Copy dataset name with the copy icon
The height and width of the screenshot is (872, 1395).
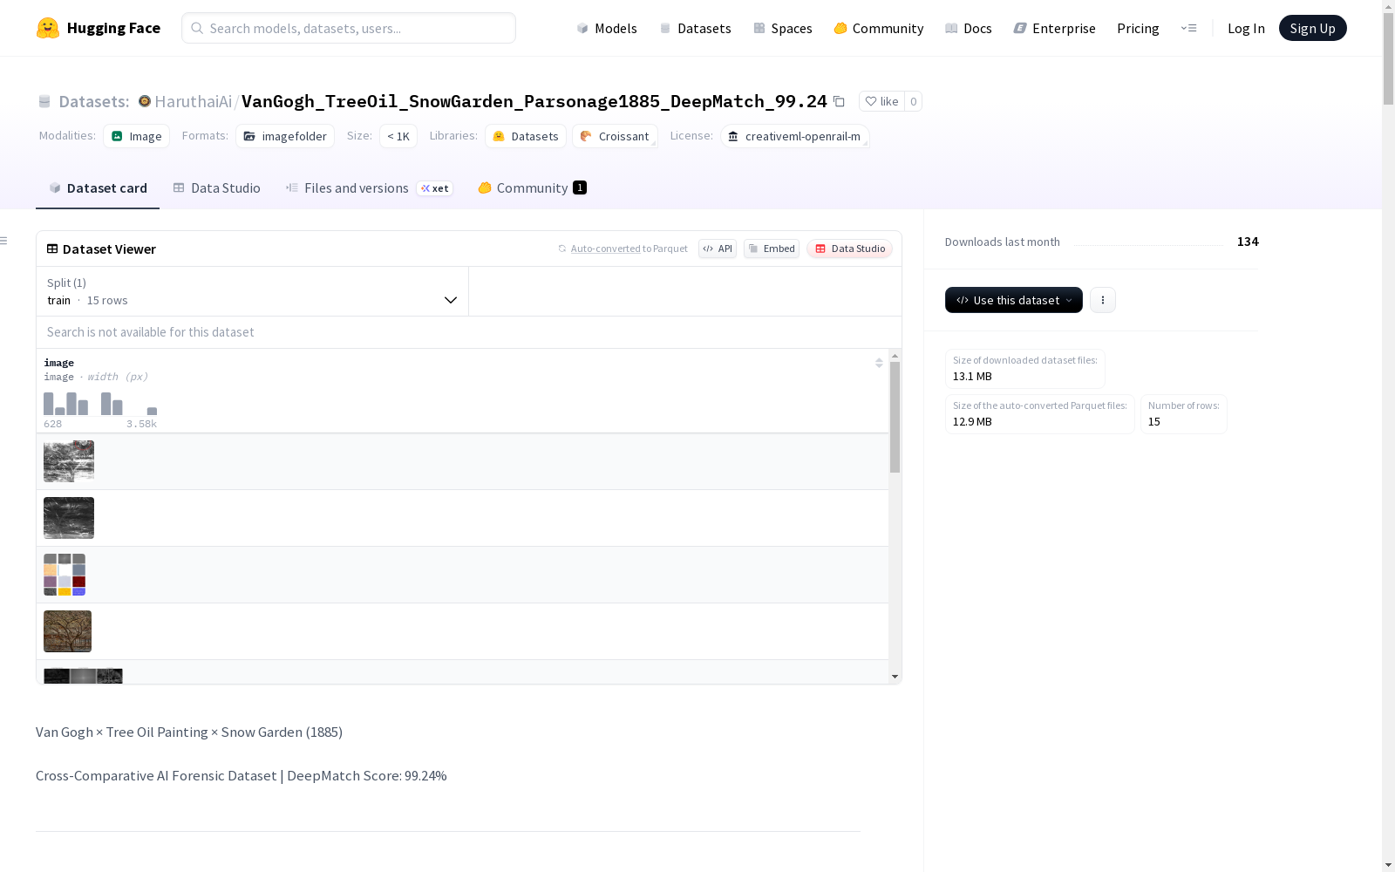tap(839, 102)
